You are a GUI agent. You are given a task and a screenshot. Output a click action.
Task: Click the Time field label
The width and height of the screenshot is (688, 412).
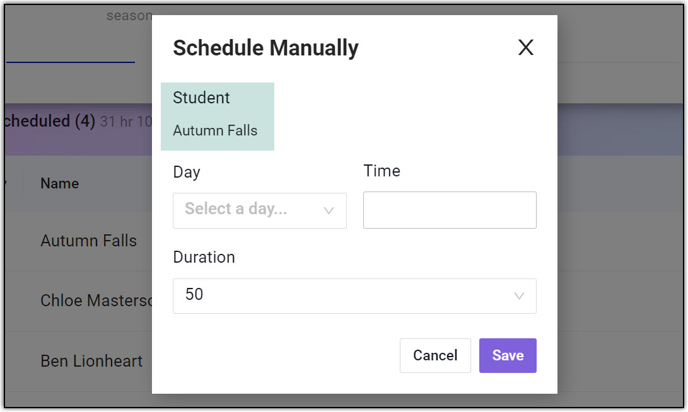[382, 171]
